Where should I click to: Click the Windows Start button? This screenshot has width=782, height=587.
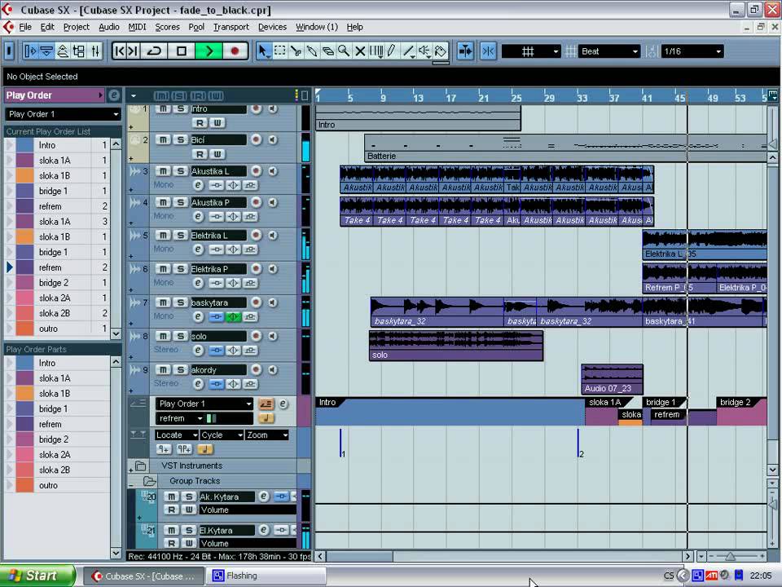click(32, 576)
